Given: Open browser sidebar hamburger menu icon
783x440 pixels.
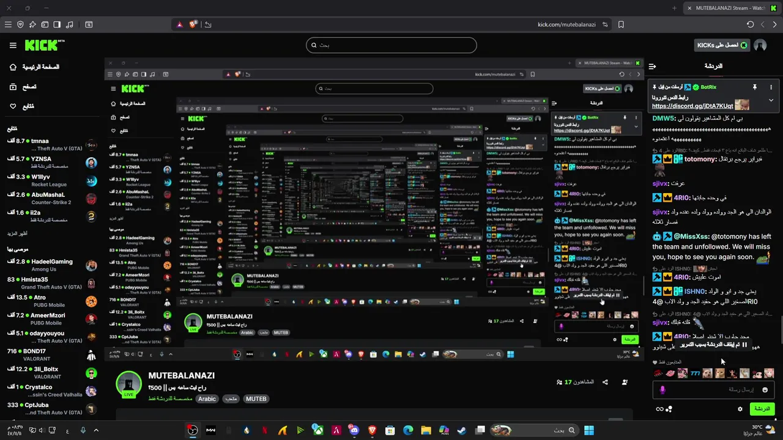Looking at the screenshot, I should pyautogui.click(x=8, y=24).
